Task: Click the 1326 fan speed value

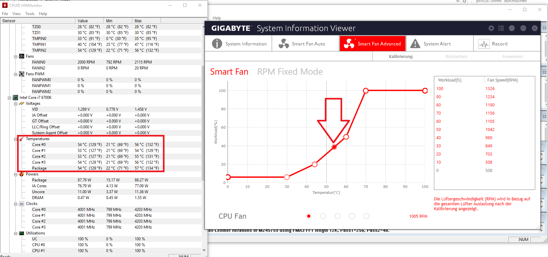Action: 490,89
